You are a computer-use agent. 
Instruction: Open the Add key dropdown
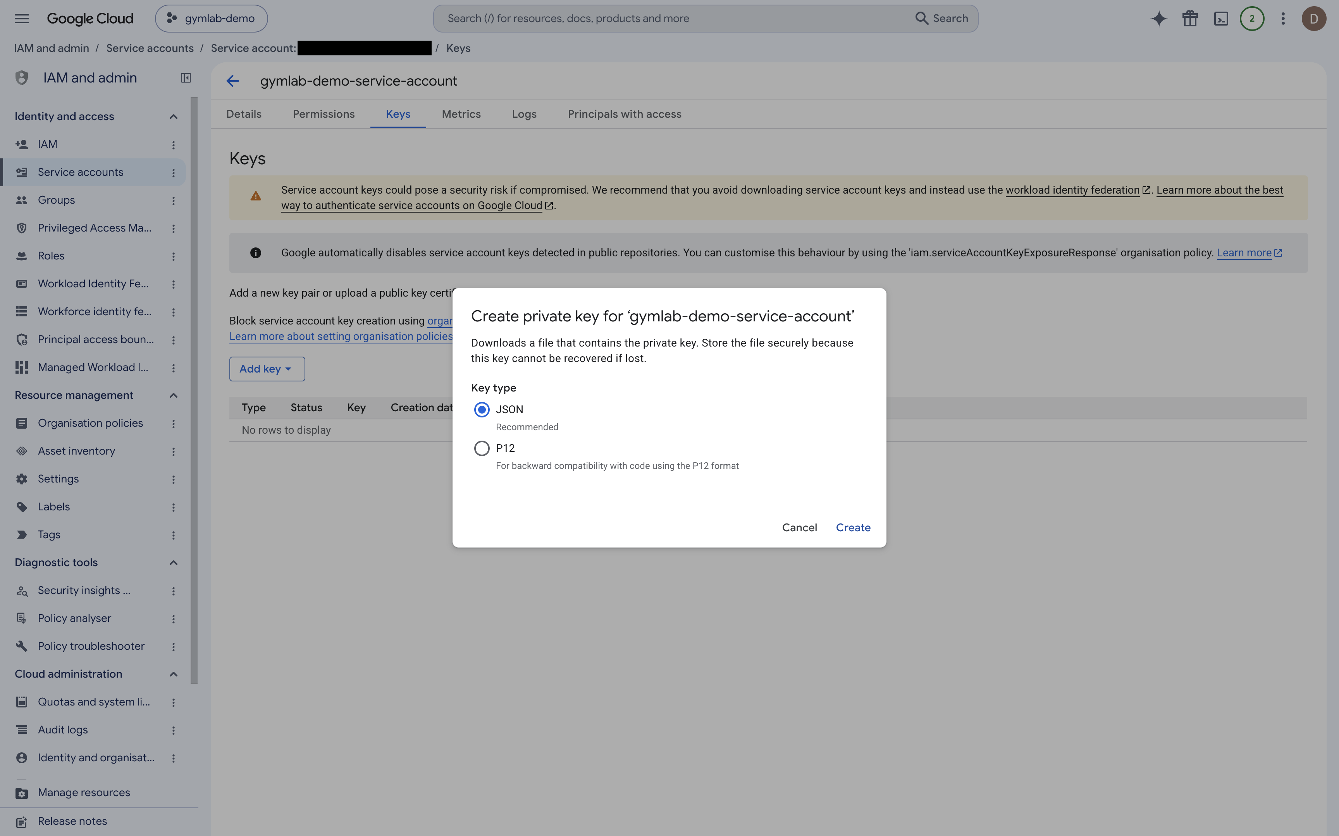click(x=267, y=369)
